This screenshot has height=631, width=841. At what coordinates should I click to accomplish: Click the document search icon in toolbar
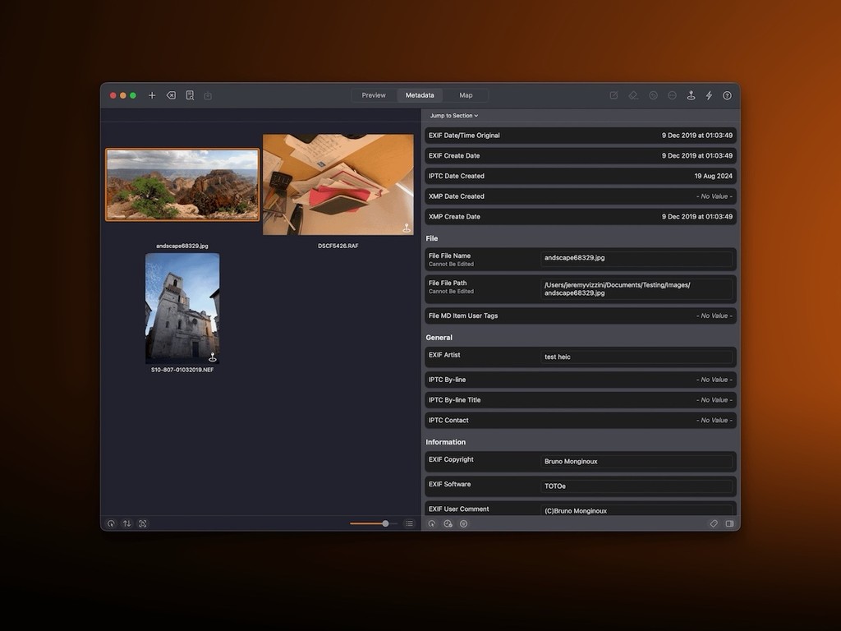[x=190, y=95]
